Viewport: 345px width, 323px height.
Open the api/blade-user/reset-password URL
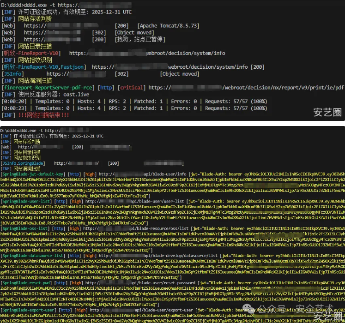coord(140,283)
